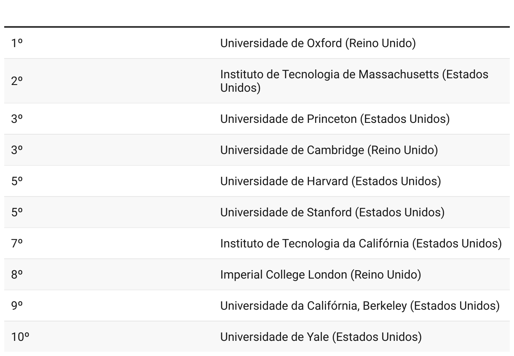Click the 5º rank beside Stanford

[x=17, y=213]
